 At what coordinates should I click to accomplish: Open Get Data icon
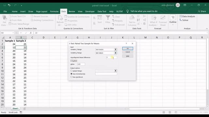tap(5, 21)
